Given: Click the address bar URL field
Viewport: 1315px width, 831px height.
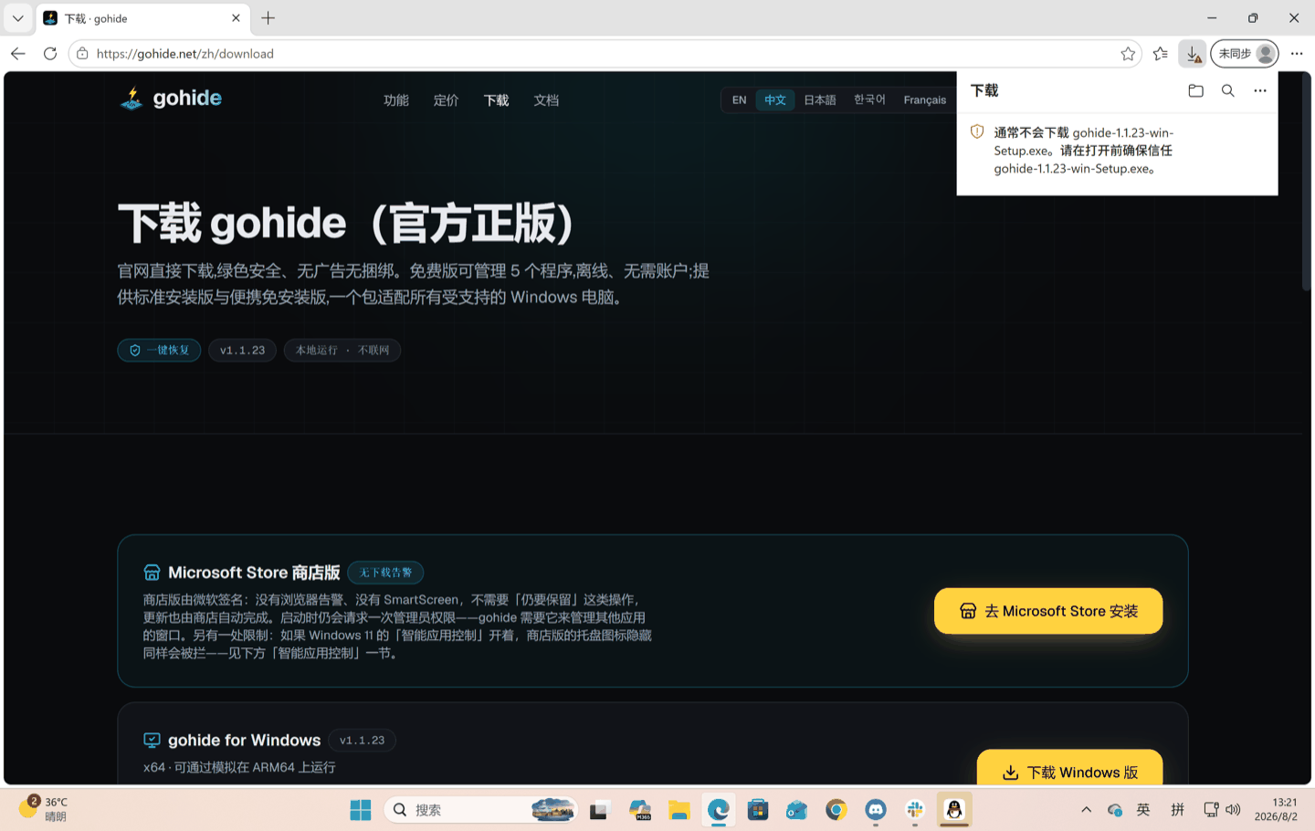Looking at the screenshot, I should (603, 54).
